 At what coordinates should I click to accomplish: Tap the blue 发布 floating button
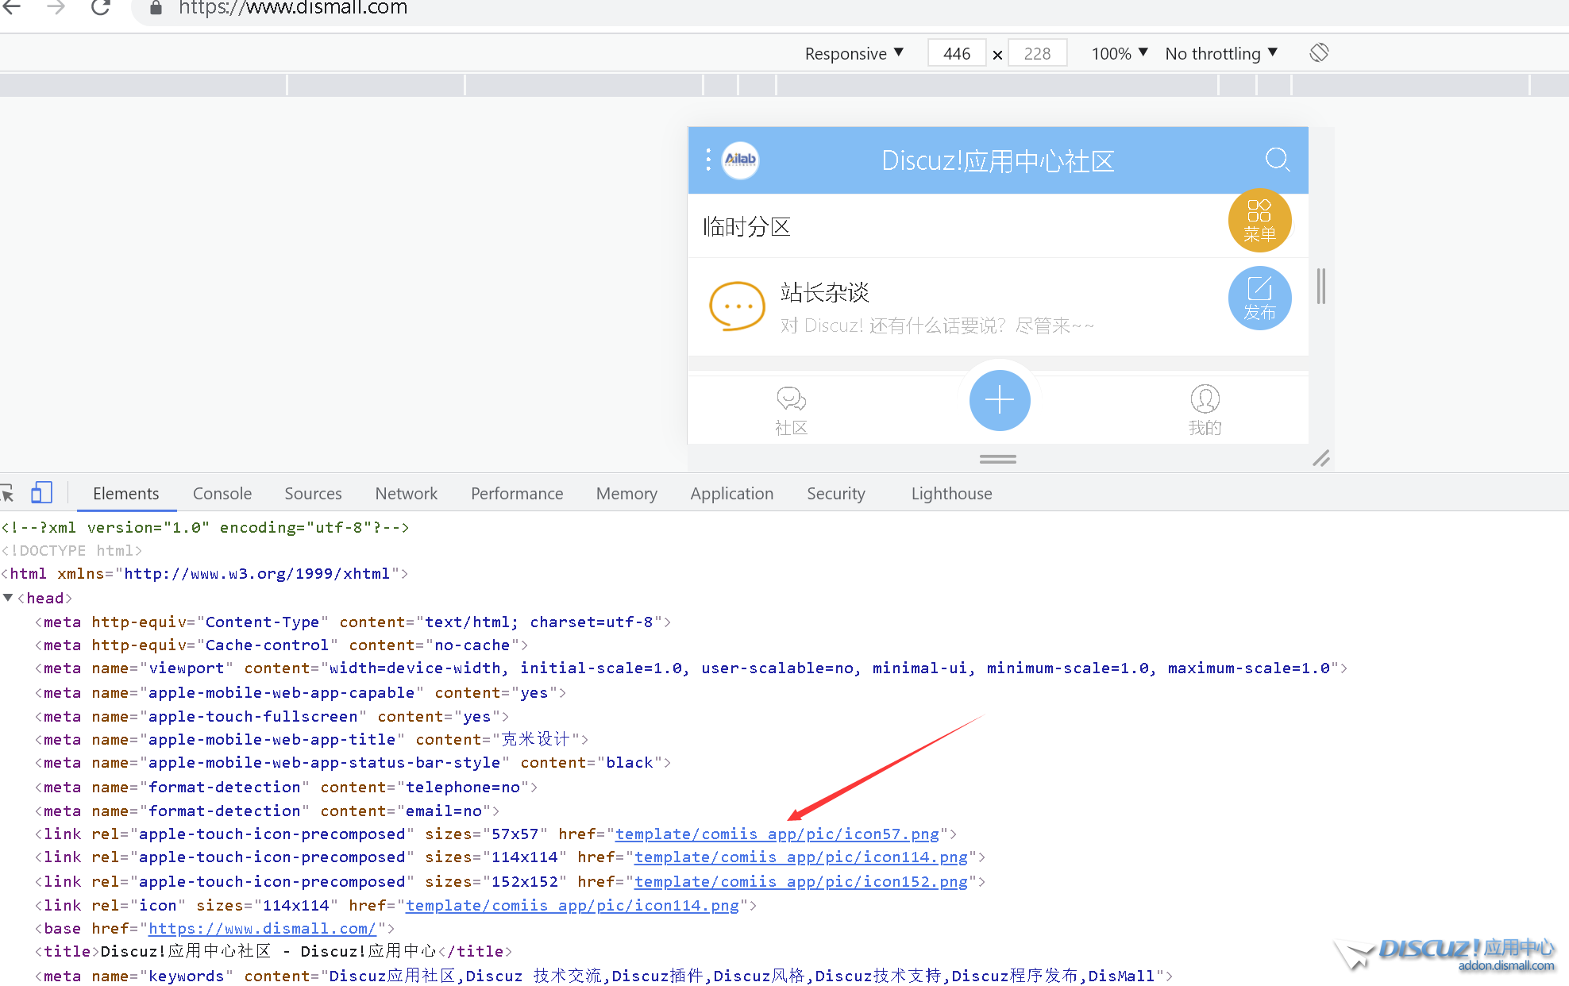[x=1259, y=298]
